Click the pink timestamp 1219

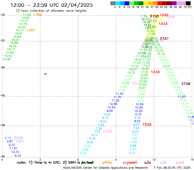click(x=170, y=17)
